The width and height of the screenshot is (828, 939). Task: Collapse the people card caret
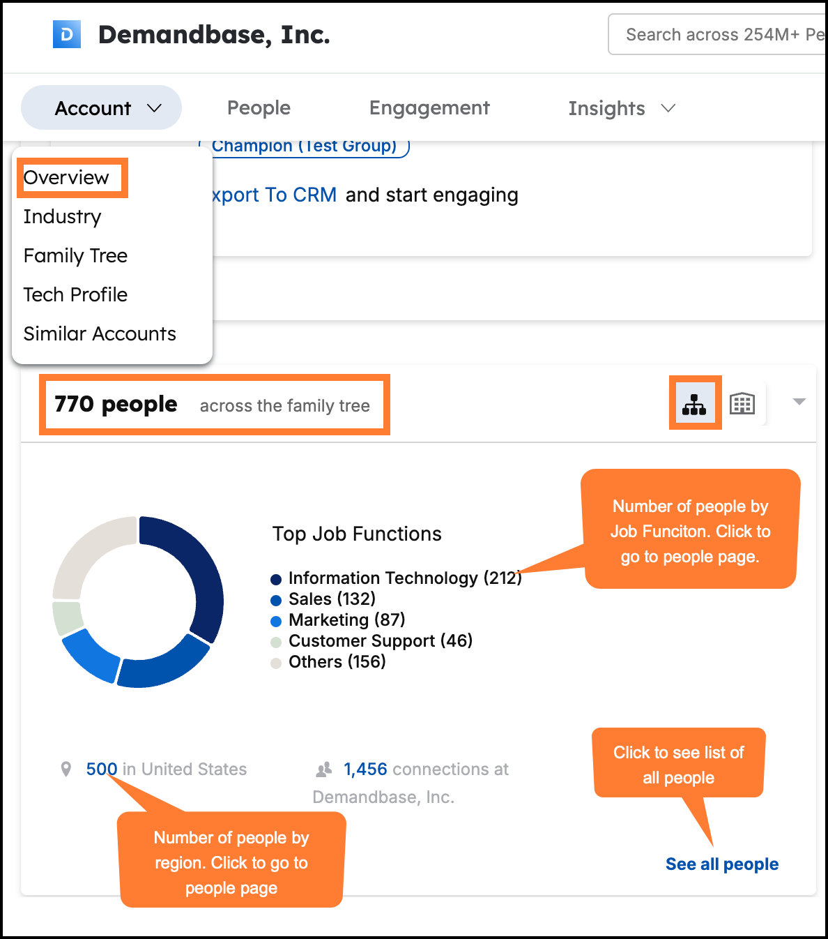[799, 401]
